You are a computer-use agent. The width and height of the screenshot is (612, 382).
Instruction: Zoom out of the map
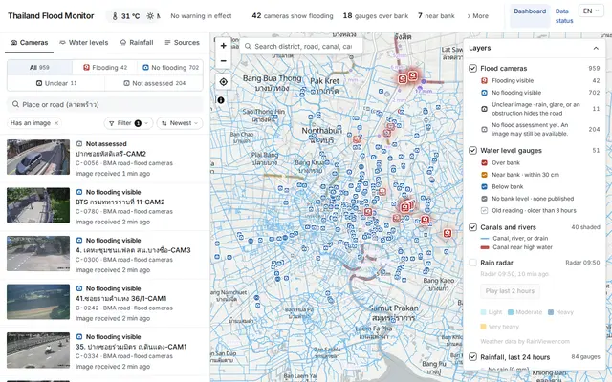(x=223, y=61)
